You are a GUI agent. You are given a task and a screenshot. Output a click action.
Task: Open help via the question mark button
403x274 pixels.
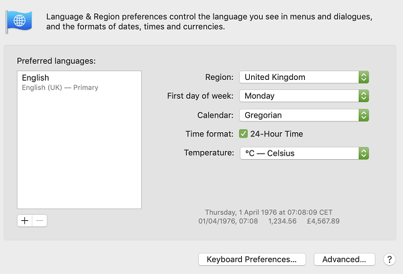click(389, 259)
